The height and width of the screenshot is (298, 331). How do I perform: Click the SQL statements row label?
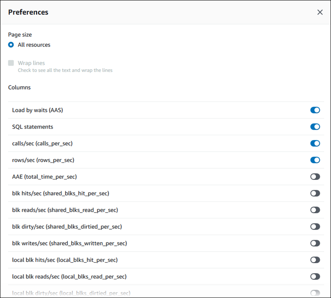coord(32,127)
